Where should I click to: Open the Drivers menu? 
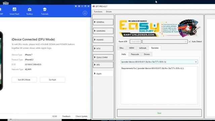(109, 12)
